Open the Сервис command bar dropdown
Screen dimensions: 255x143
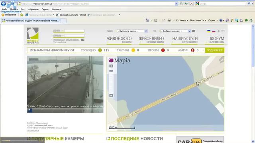(x=213, y=20)
